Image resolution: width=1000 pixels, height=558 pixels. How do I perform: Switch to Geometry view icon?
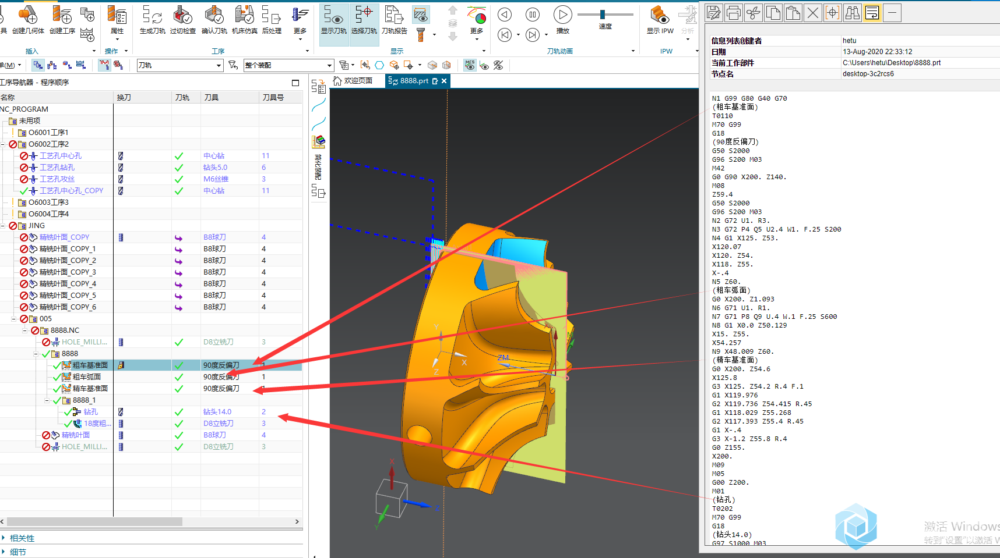(67, 65)
